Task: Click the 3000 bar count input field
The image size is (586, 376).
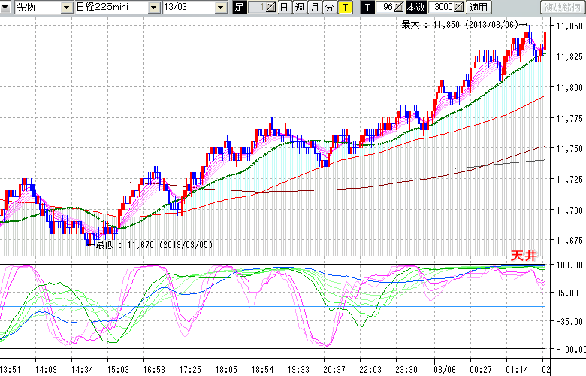Action: click(439, 7)
